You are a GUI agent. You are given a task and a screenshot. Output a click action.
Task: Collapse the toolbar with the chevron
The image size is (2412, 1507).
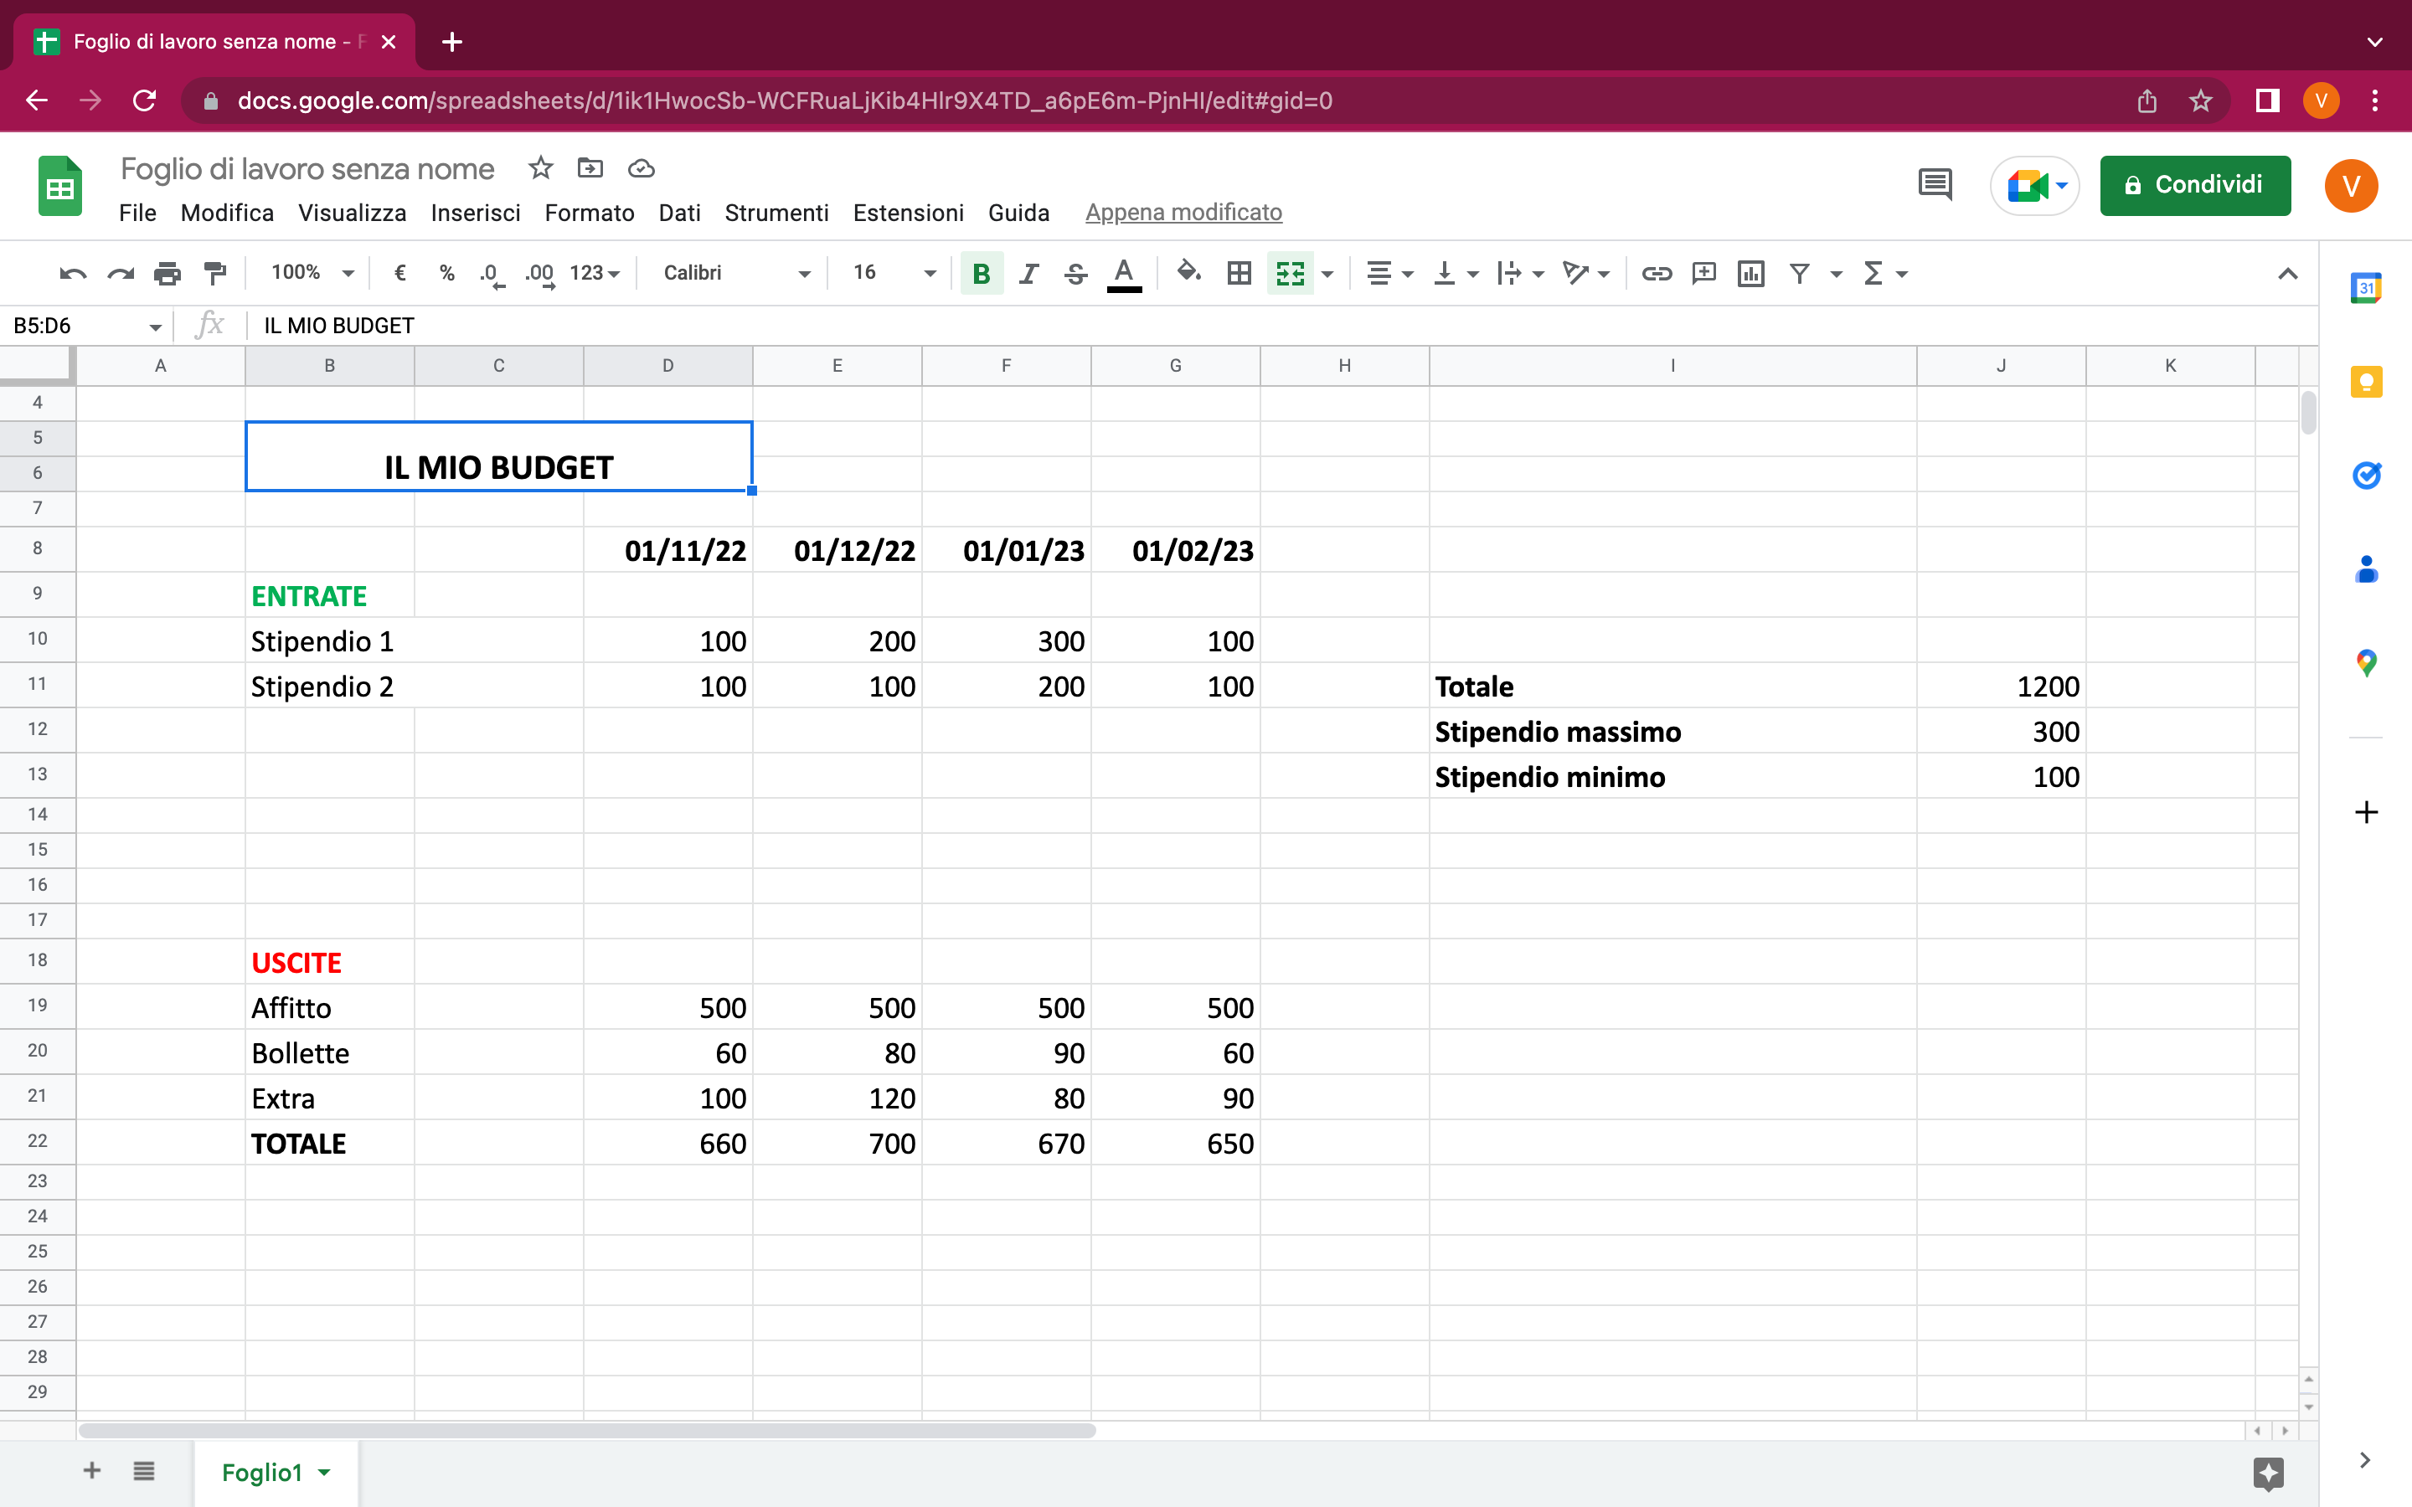point(2287,273)
